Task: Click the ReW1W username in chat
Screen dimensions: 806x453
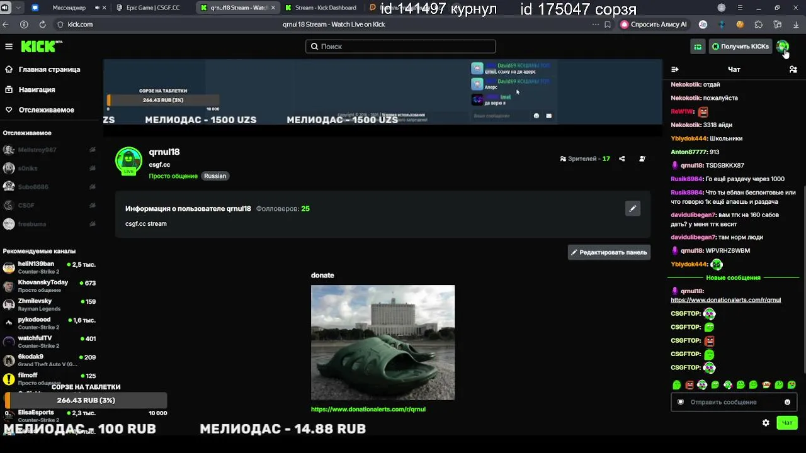Action: click(x=682, y=111)
